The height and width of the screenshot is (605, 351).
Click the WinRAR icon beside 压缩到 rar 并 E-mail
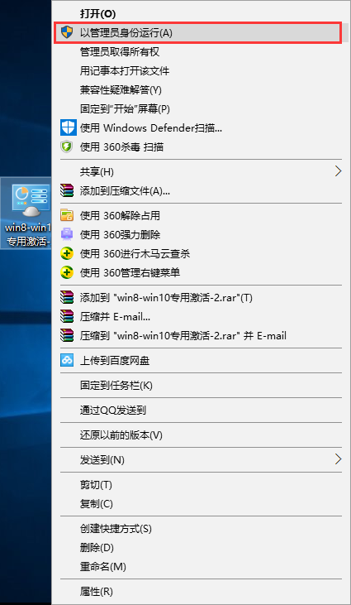pos(67,336)
